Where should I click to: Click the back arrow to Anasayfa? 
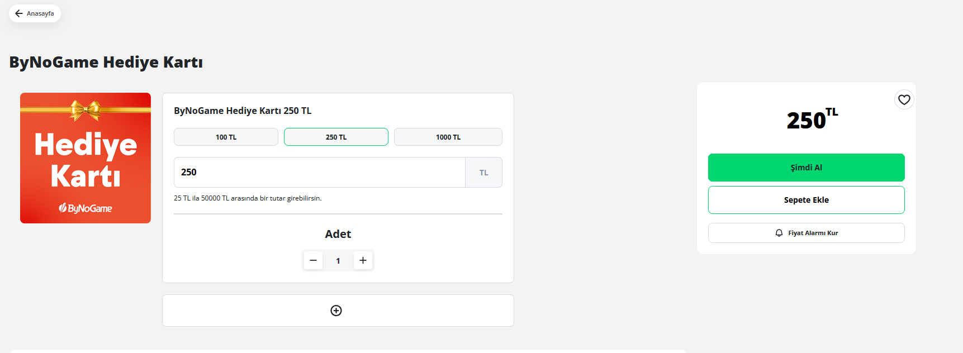(19, 13)
